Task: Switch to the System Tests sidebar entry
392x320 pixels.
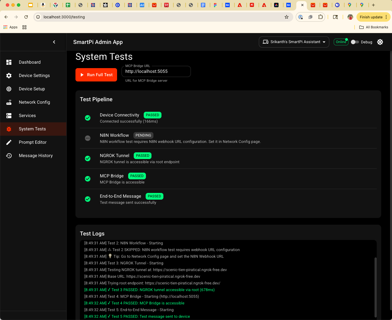Action: pos(32,129)
